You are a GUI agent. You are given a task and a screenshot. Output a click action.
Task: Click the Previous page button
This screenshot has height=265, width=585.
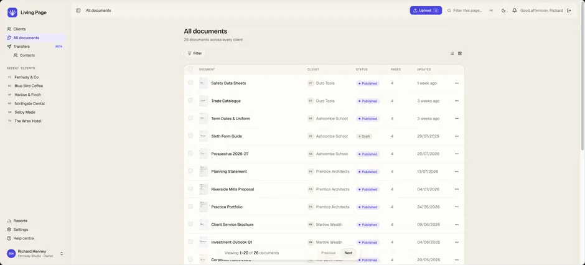tap(329, 253)
